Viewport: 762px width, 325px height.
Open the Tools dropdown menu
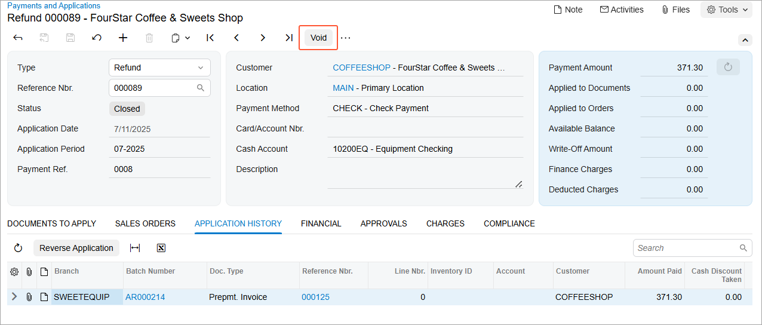tap(727, 10)
